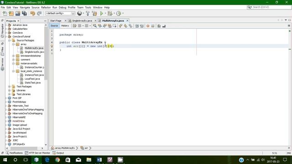Open the Services side panel tab

pos(2,64)
